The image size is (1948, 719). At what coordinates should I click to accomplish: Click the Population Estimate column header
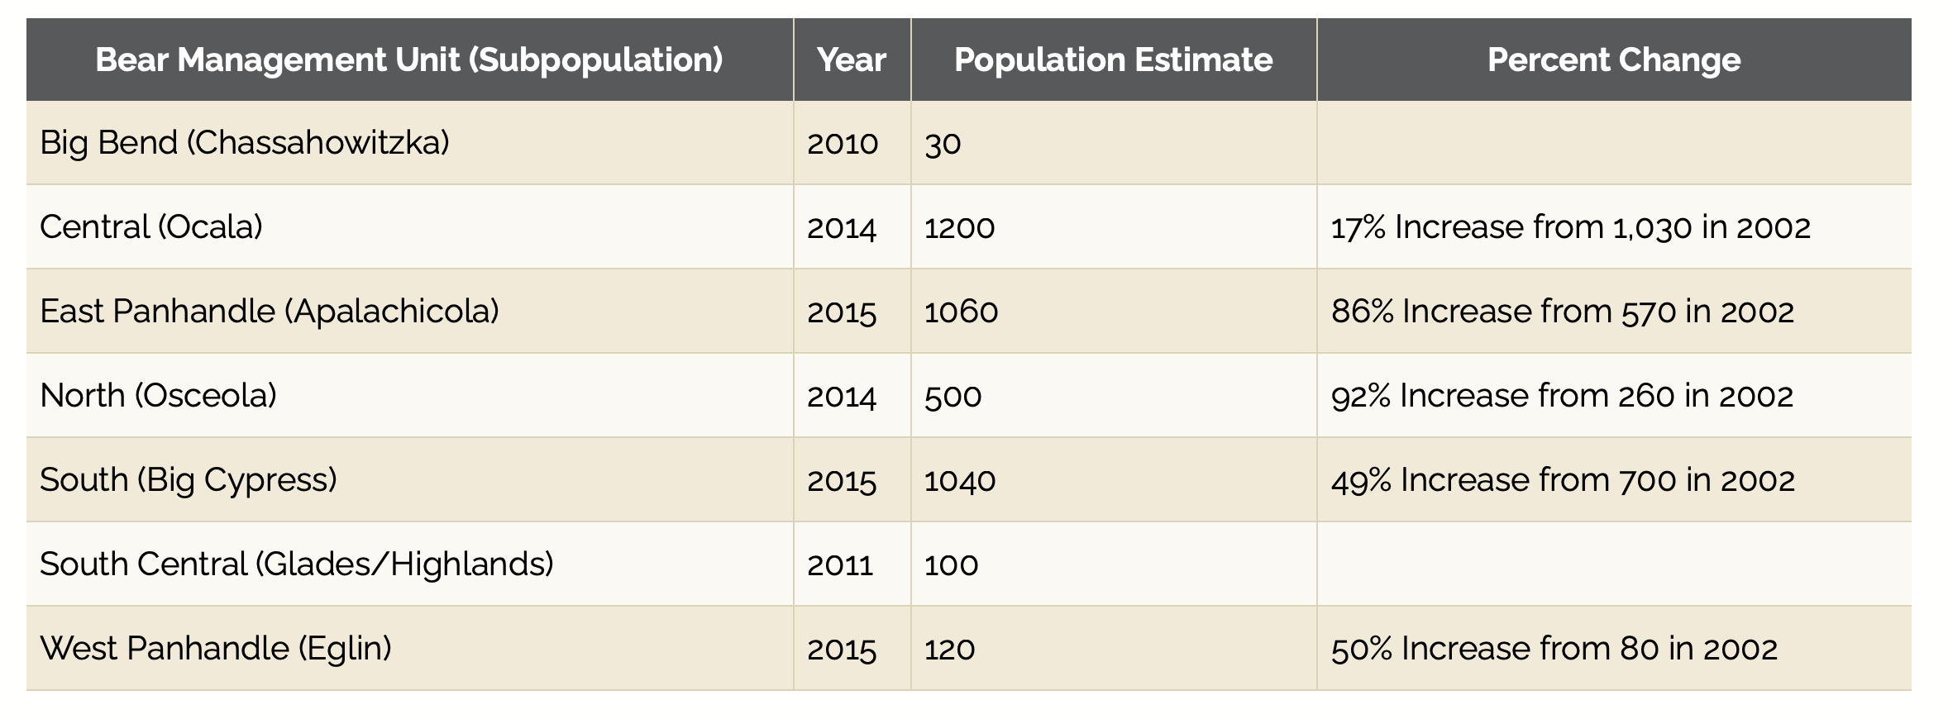tap(1113, 60)
